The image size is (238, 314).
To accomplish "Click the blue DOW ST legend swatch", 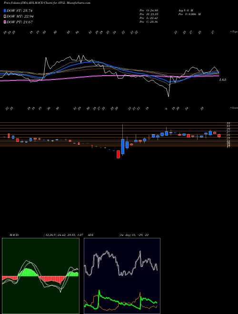I will (x=5, y=10).
